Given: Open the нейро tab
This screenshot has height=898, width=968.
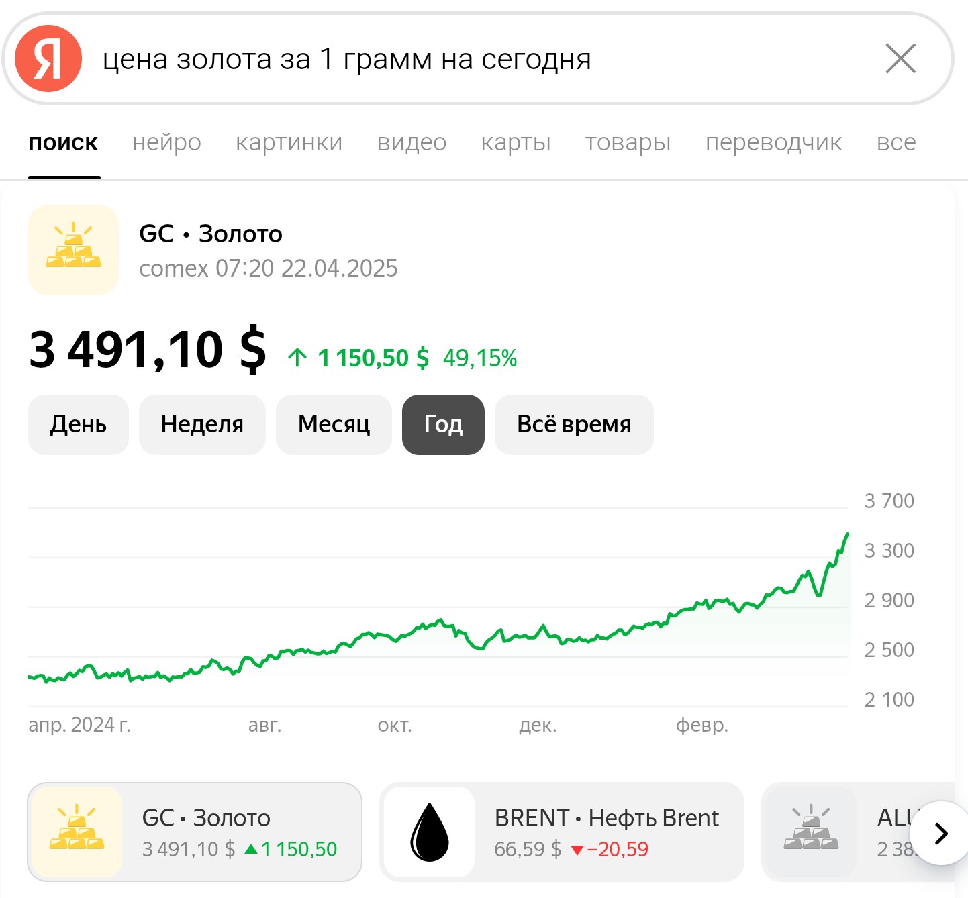Looking at the screenshot, I should click(166, 142).
